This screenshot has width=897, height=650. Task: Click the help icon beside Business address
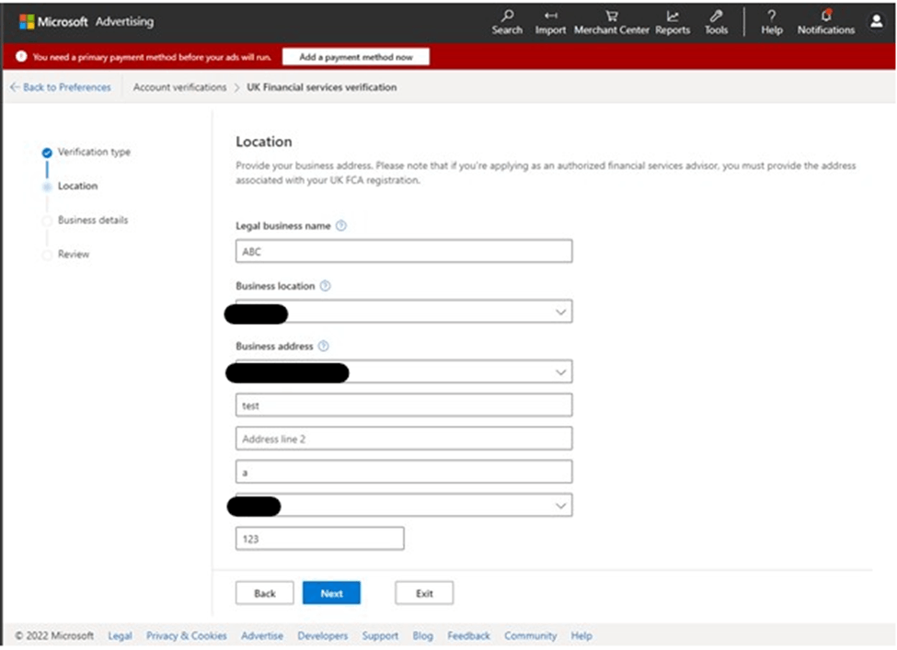(x=323, y=346)
